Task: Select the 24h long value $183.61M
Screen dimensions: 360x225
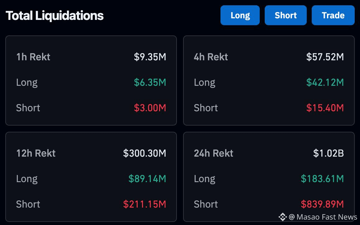Action: pos(322,178)
